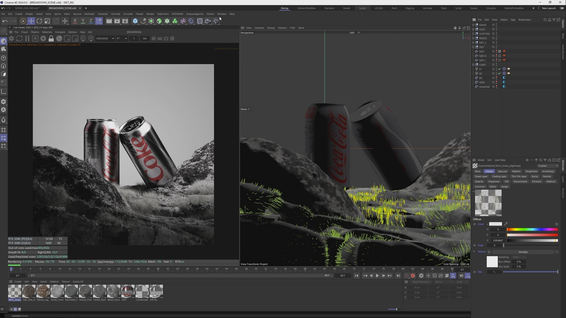Expand the CAMS group
The height and width of the screenshot is (318, 566).
pyautogui.click(x=473, y=65)
